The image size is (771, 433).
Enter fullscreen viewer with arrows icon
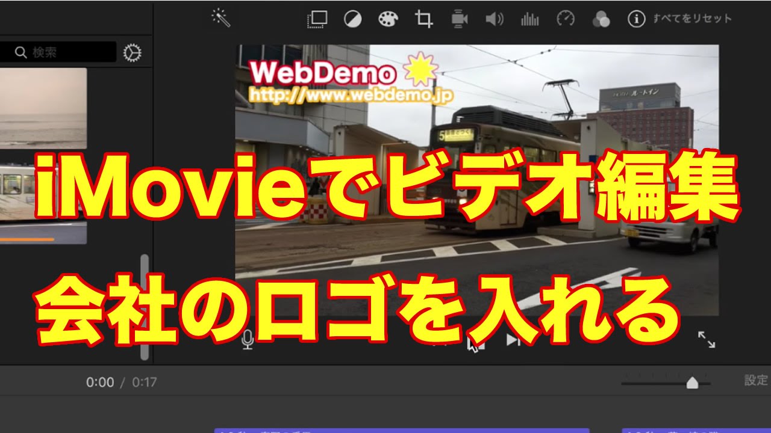click(707, 339)
